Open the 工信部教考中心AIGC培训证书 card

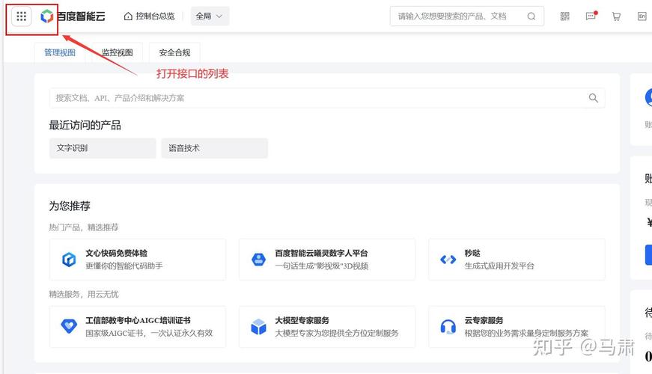click(138, 327)
